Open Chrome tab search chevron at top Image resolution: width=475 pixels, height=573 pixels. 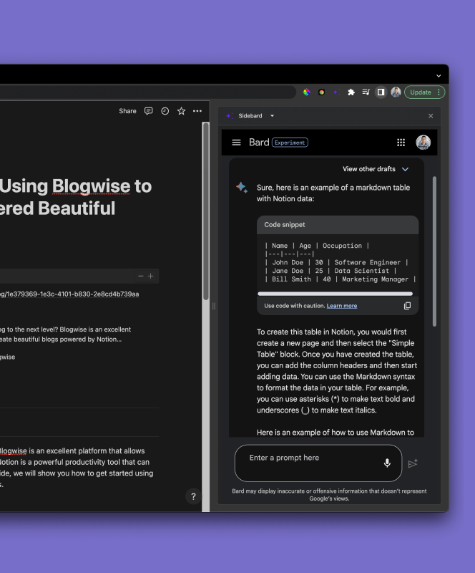[x=439, y=75]
